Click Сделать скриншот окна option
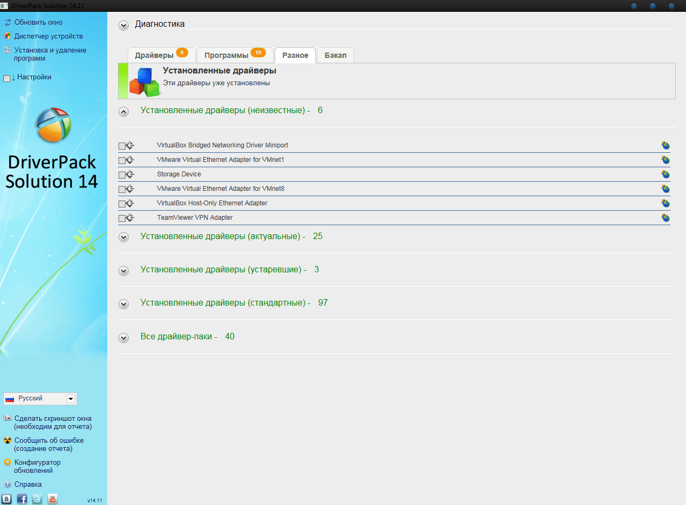Screen dimensions: 686x505 tap(53, 422)
